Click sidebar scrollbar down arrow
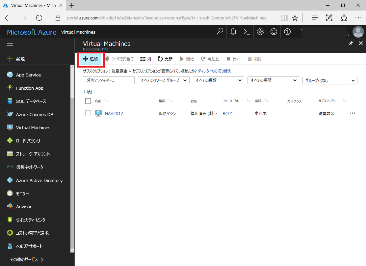Screen dimensions: 366x266 (72, 250)
